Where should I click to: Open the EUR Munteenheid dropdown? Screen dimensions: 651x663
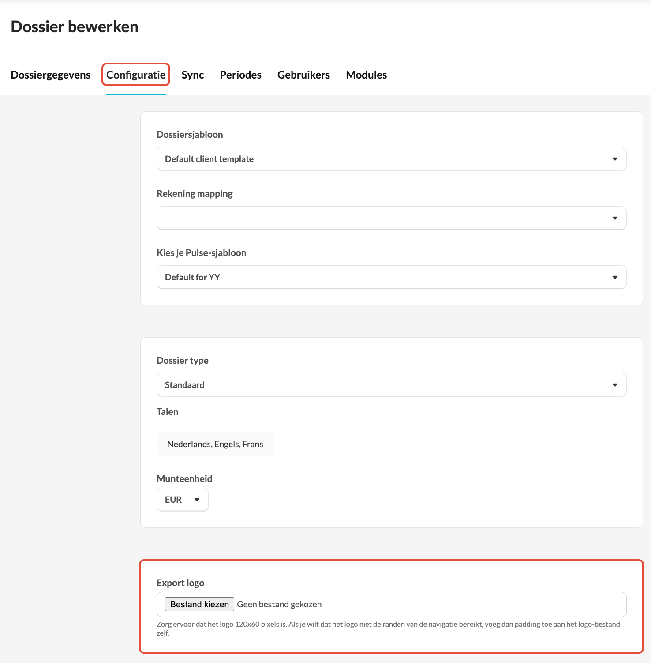coord(183,500)
